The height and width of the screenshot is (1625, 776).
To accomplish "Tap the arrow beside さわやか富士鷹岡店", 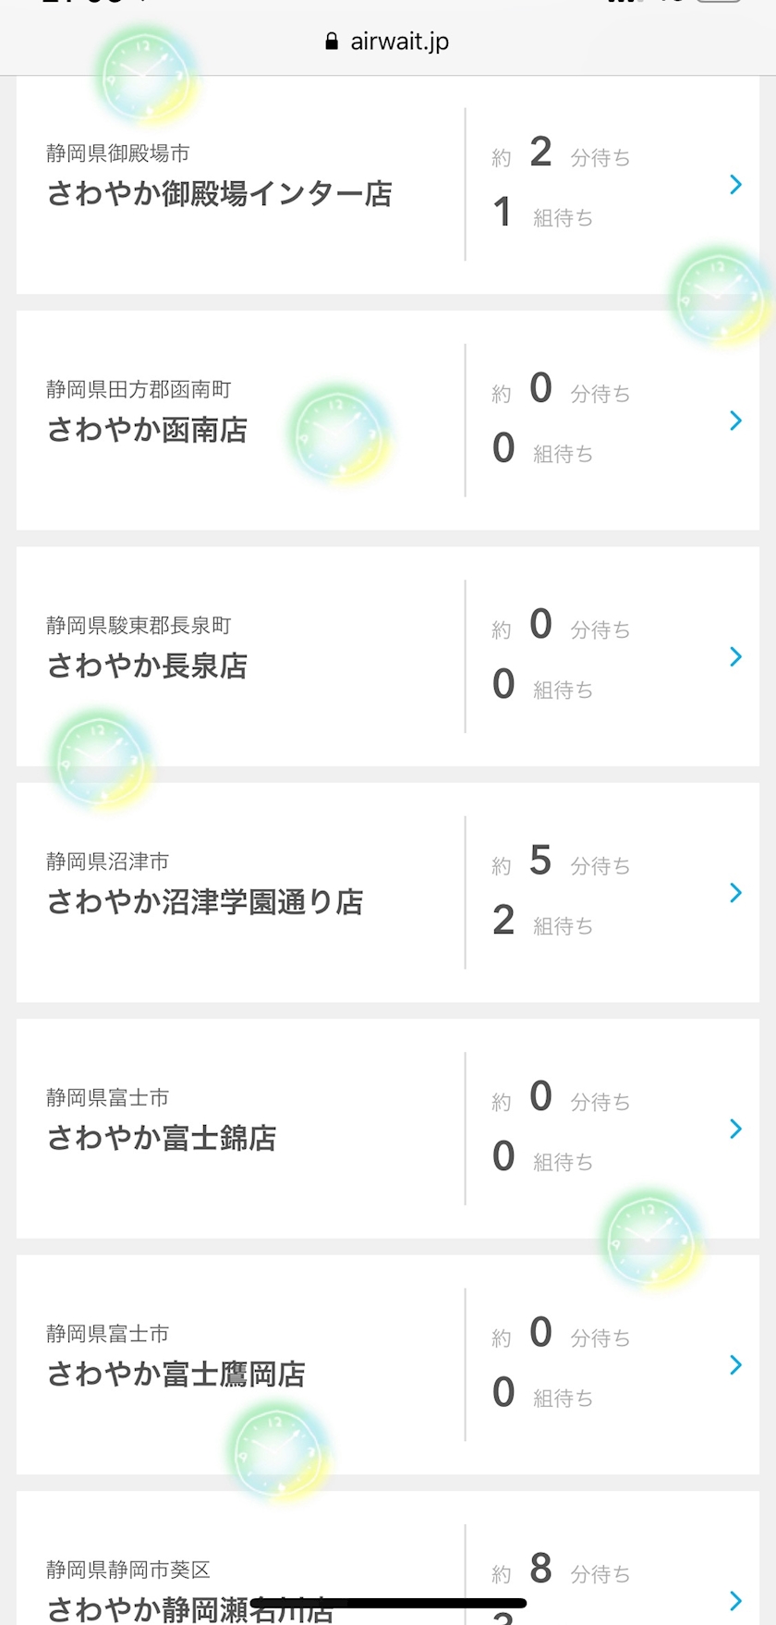I will click(x=735, y=1364).
